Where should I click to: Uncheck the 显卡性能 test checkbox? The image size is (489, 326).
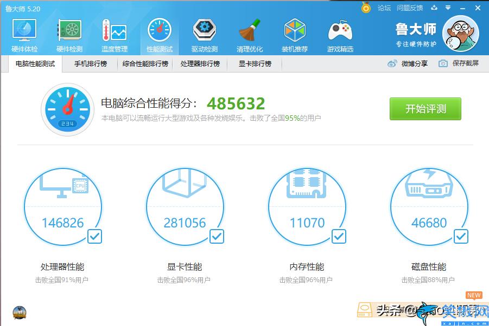(x=217, y=237)
